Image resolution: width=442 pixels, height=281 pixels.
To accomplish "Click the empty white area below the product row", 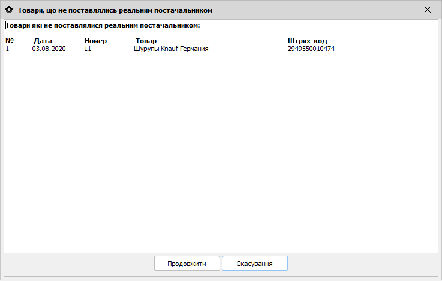I will coord(221,150).
